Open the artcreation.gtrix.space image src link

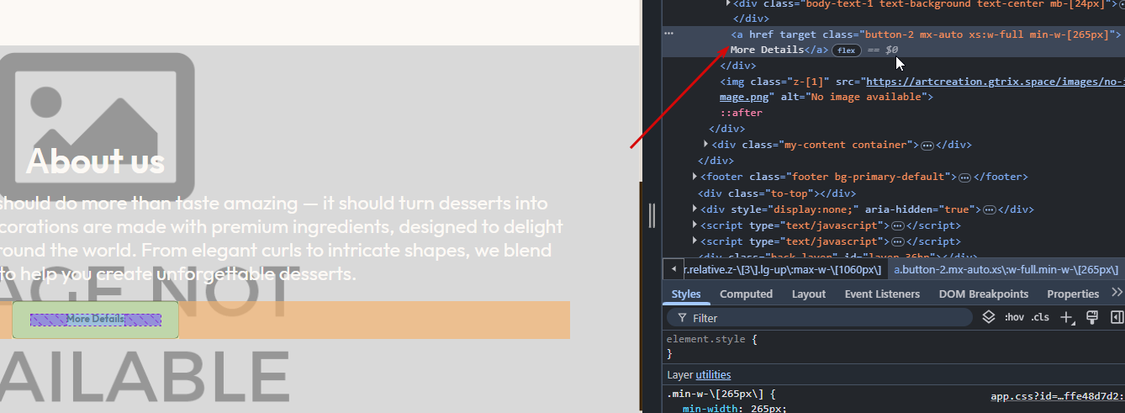995,82
